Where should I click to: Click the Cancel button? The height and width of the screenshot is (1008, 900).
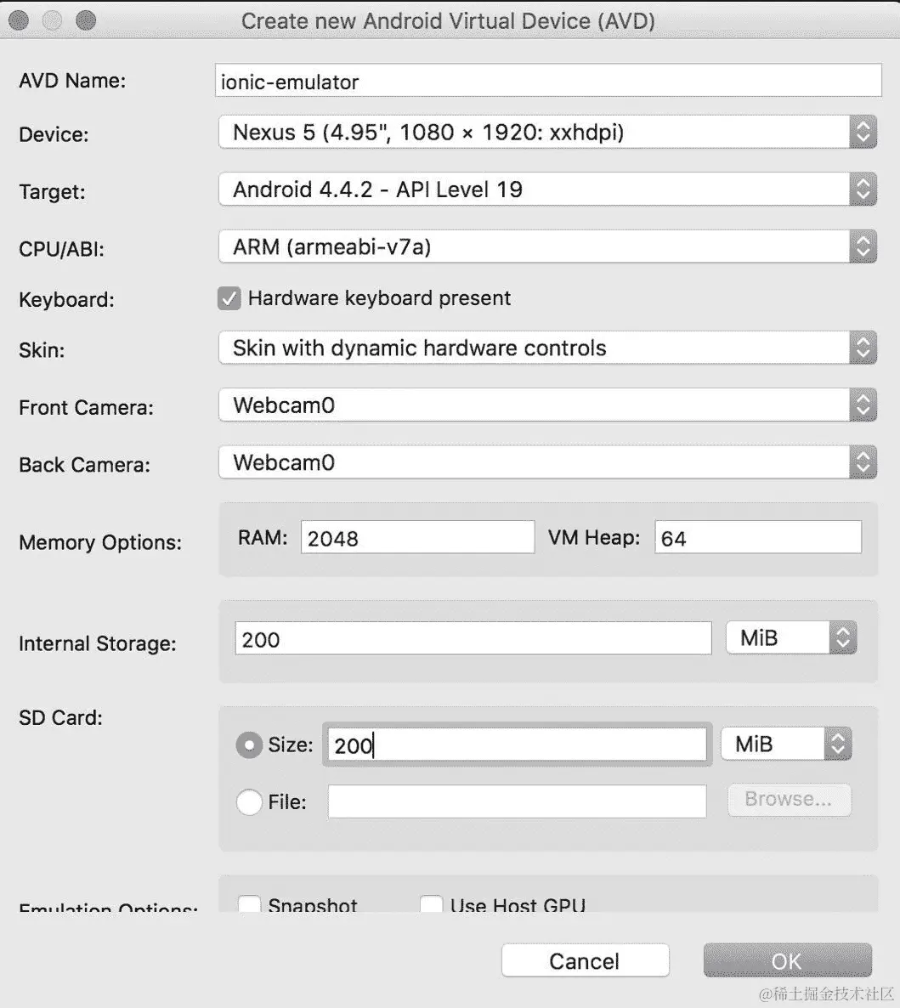pos(585,961)
